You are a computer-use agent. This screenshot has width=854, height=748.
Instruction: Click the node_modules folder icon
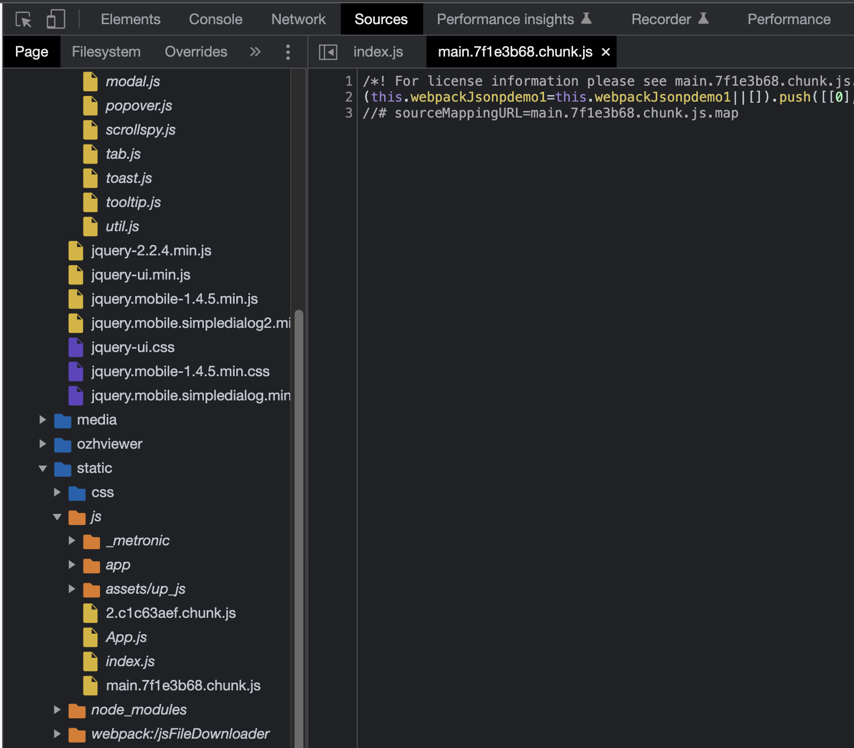[77, 710]
